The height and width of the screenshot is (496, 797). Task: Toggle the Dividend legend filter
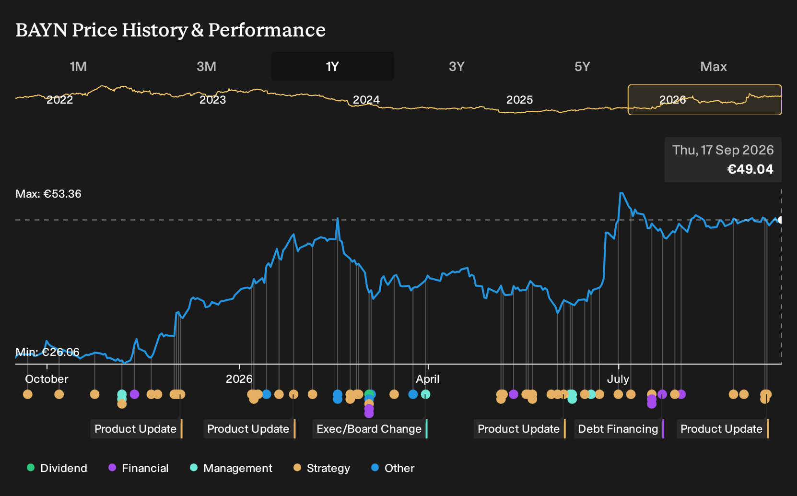point(57,468)
